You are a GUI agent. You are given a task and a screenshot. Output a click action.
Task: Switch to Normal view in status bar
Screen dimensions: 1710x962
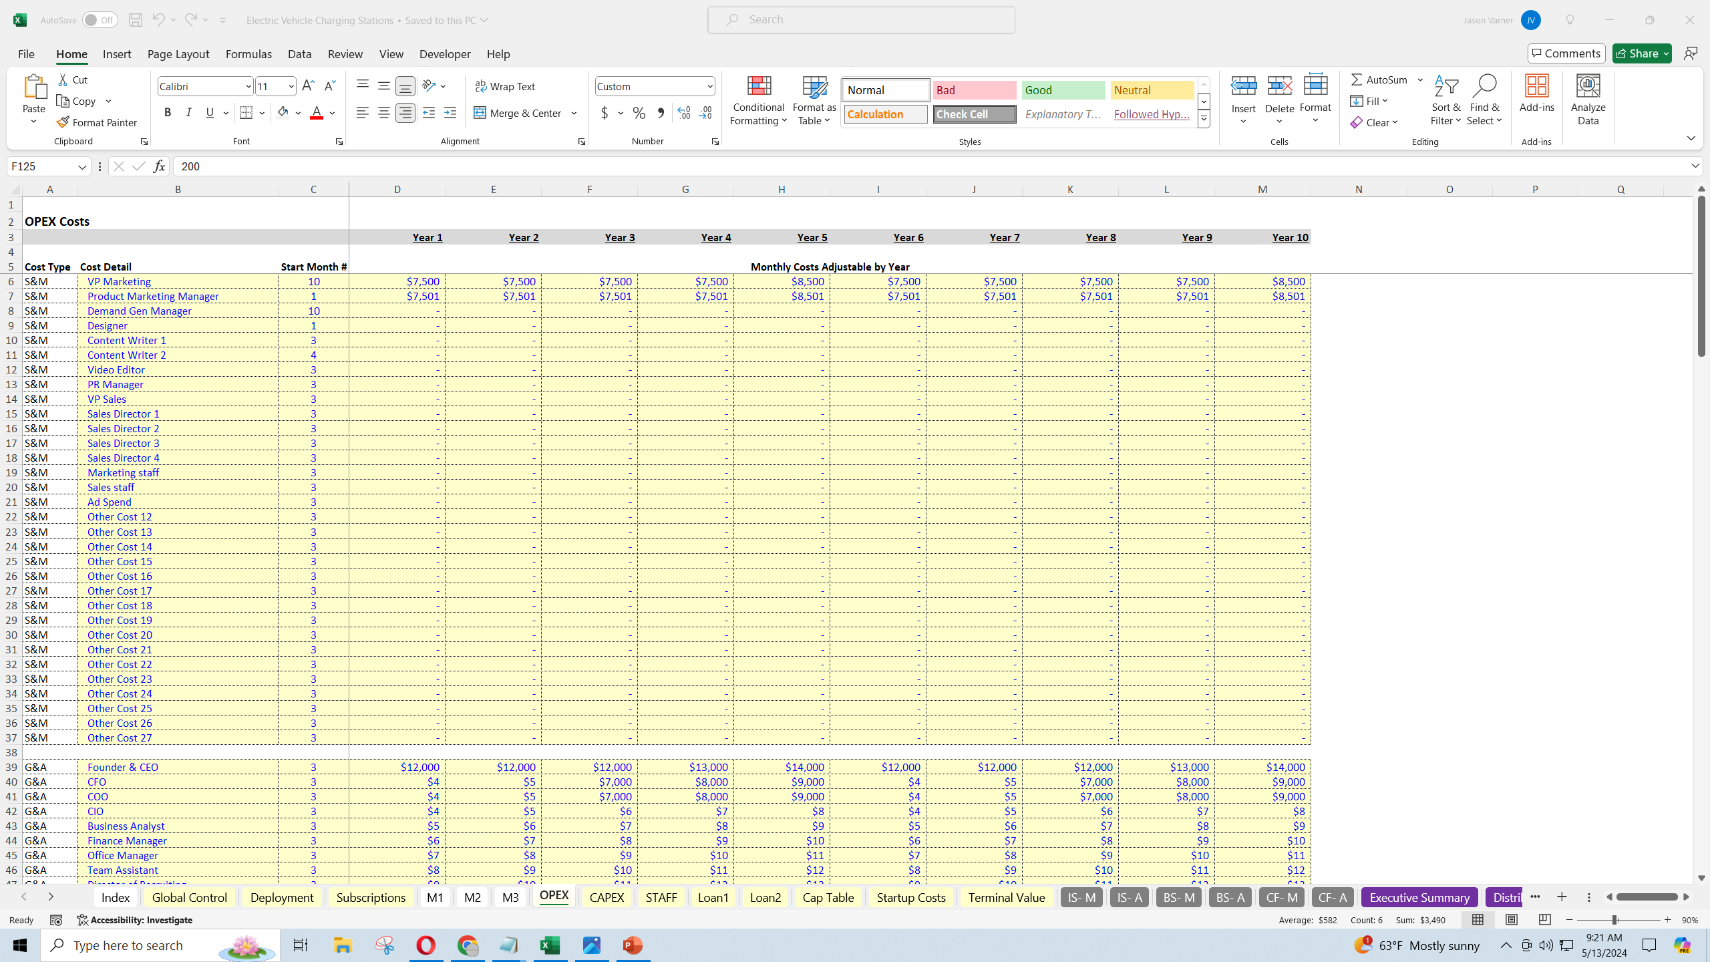tap(1478, 920)
